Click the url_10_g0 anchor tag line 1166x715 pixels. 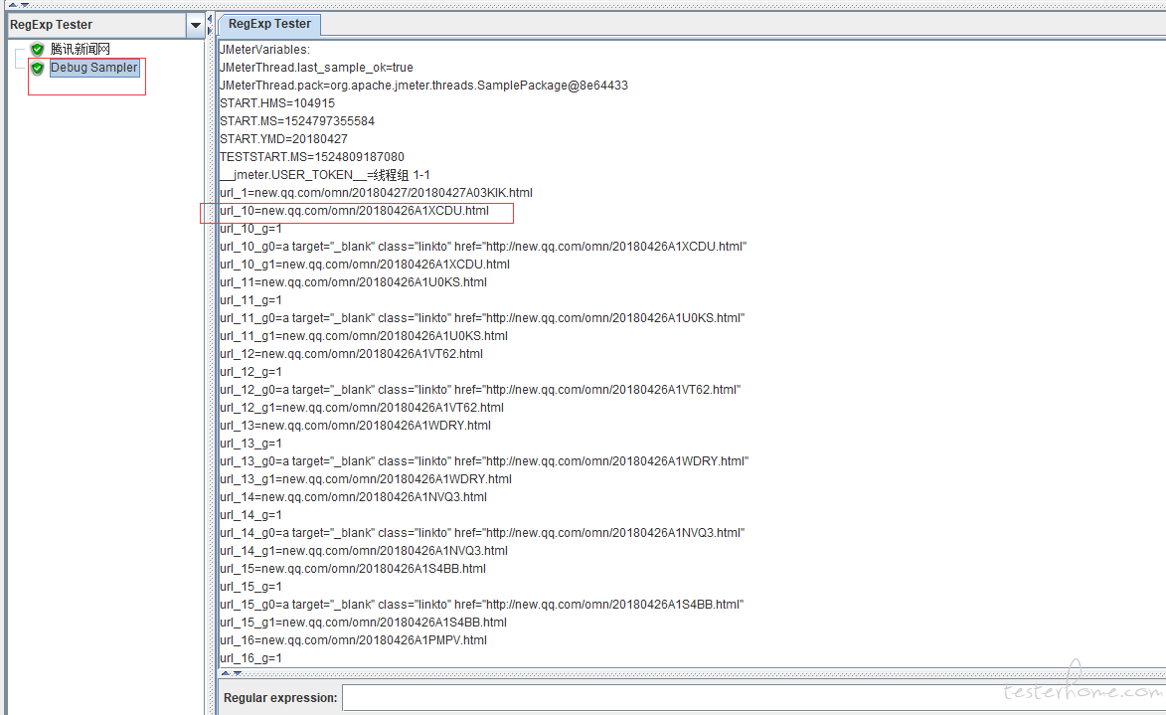483,247
